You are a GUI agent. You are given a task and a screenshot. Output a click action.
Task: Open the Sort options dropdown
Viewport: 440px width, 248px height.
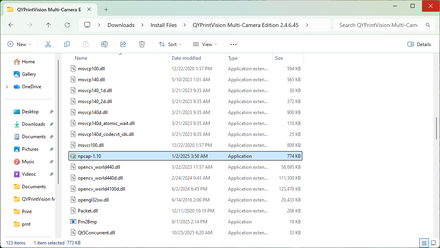[x=171, y=44]
